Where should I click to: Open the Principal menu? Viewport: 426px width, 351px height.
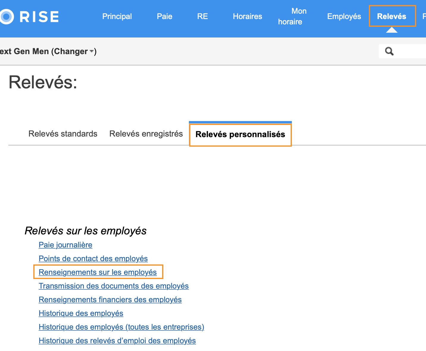pos(117,16)
